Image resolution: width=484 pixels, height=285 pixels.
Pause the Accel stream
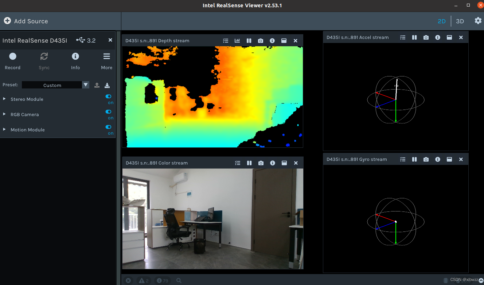414,37
